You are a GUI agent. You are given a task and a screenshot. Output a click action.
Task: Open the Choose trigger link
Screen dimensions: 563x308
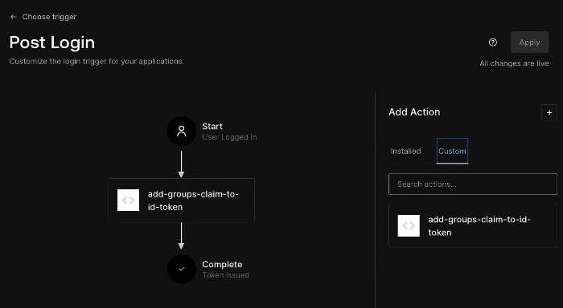49,17
